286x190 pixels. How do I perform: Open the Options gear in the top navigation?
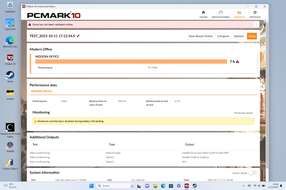(255, 15)
